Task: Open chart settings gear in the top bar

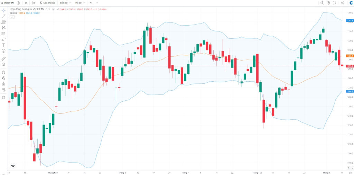Action: click(328, 3)
